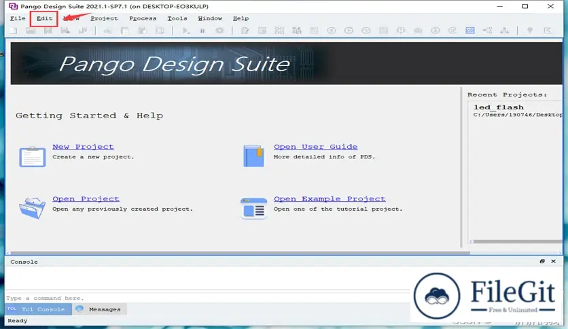Open the File menu
The width and height of the screenshot is (568, 329).
pyautogui.click(x=18, y=18)
